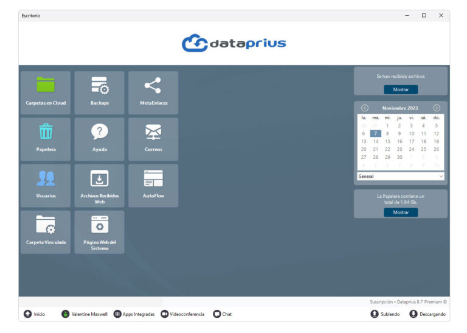Click the Valentine Maxwell user icon
The height and width of the screenshot is (333, 467).
coord(65,314)
